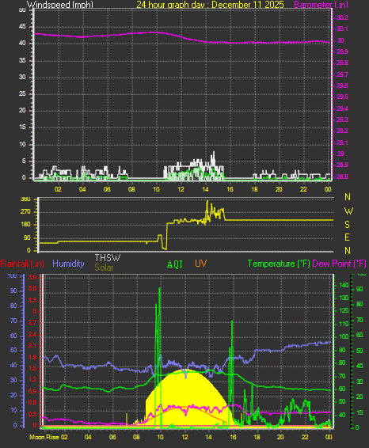
Task: Click the THSW legend label
Action: point(108,258)
